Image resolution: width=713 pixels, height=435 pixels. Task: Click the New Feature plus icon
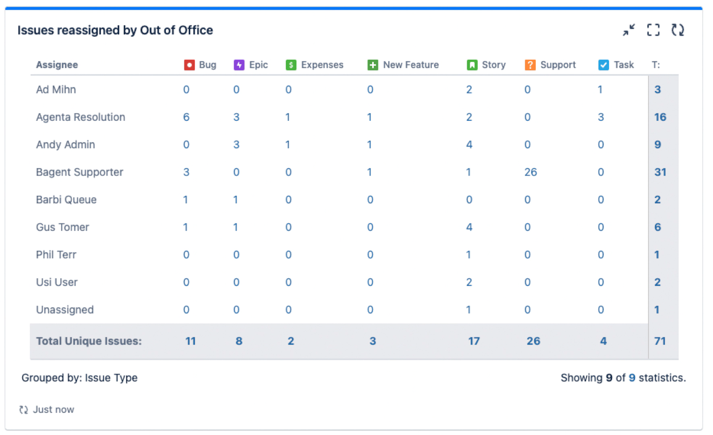(373, 65)
